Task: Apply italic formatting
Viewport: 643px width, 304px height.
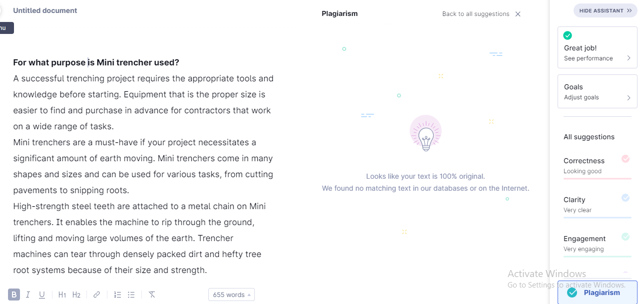Action: coord(28,295)
